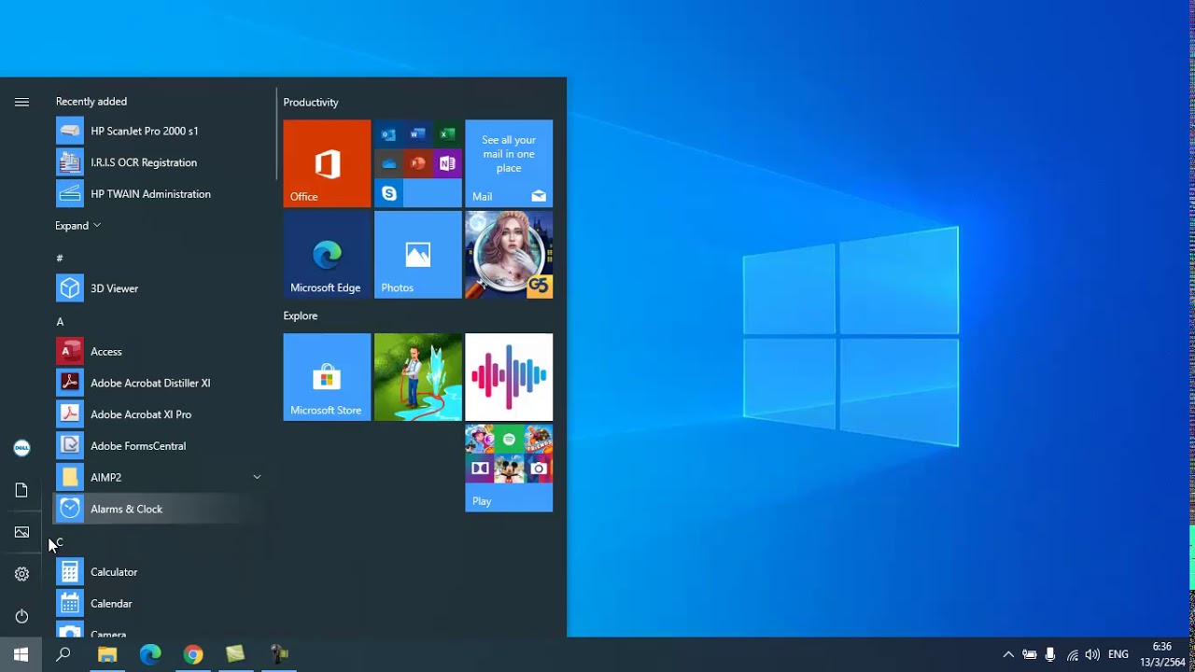This screenshot has height=672, width=1195.
Task: Click the Recently added heading
Action: tap(91, 102)
